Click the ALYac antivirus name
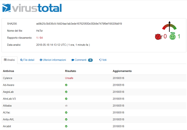187x130 pixels. pos(6,112)
